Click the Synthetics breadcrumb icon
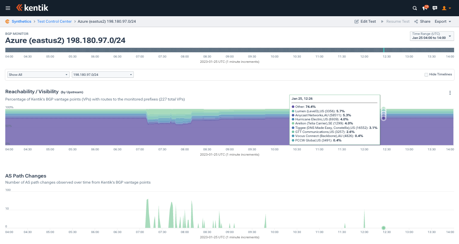Screen dimensions: 459x244 pyautogui.click(x=7, y=21)
